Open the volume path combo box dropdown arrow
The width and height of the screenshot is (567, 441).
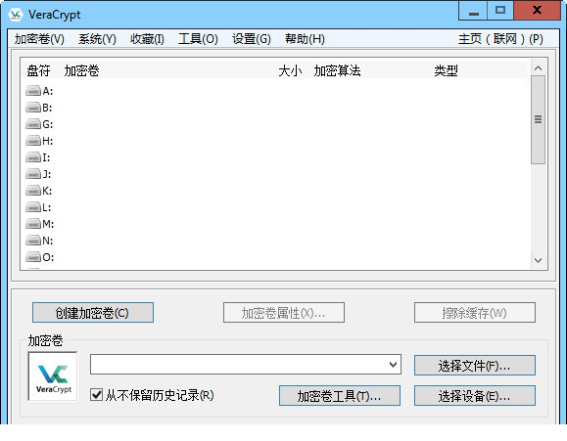[x=393, y=365]
